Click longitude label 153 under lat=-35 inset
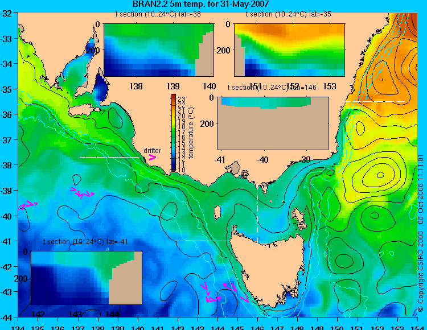This screenshot has width=427, height=330. click(x=330, y=86)
